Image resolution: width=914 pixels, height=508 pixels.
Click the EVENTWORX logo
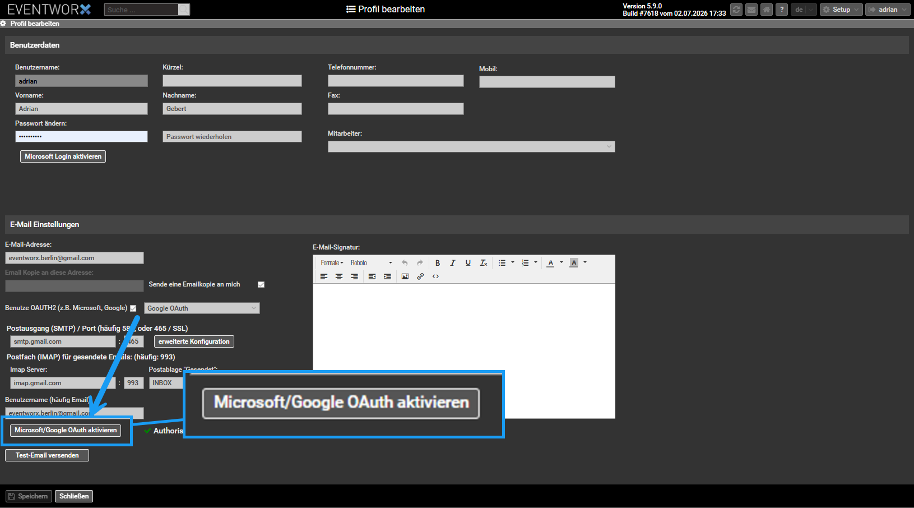pyautogui.click(x=49, y=10)
